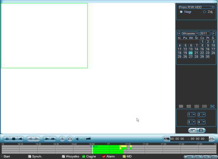Image resolution: width=218 pixels, height=159 pixels.
Task: Set timeline zoom to 1 hour
Action: 205,157
